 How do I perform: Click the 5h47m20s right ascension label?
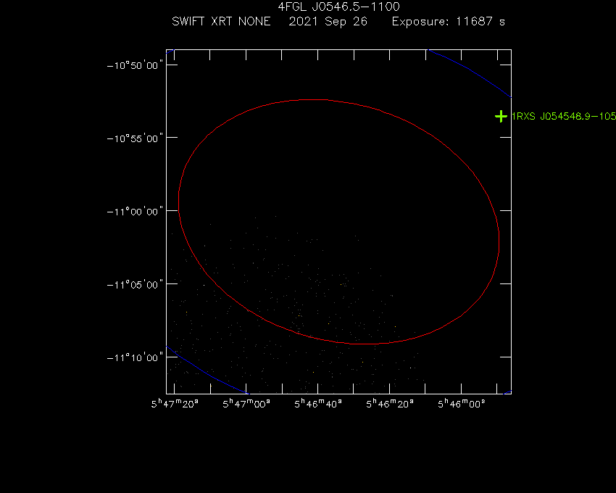point(175,403)
